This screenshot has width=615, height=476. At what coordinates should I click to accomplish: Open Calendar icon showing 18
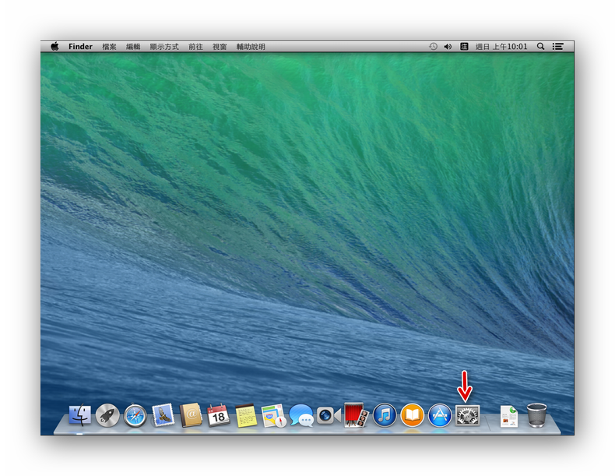coord(218,415)
